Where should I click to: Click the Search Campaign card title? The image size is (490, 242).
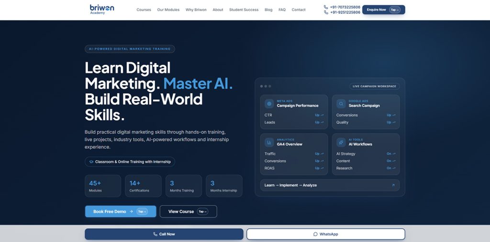364,105
